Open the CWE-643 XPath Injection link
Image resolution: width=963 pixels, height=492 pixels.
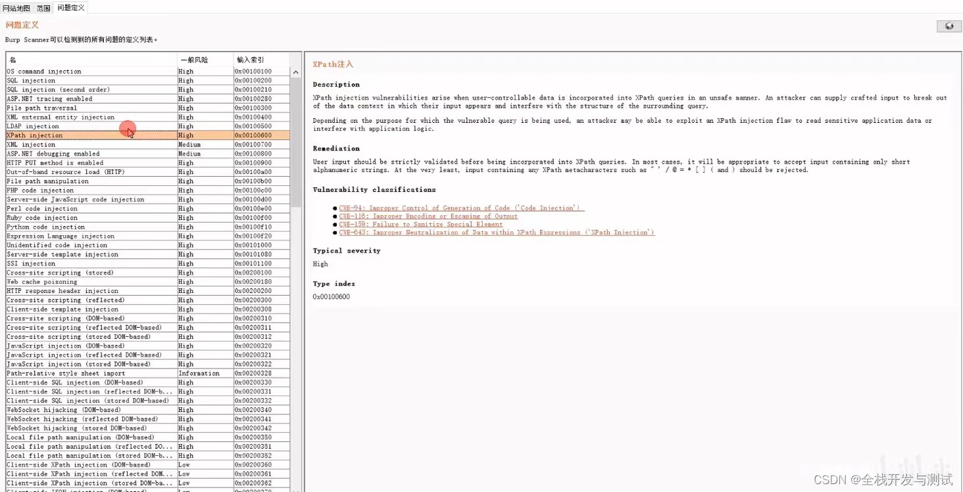point(497,233)
